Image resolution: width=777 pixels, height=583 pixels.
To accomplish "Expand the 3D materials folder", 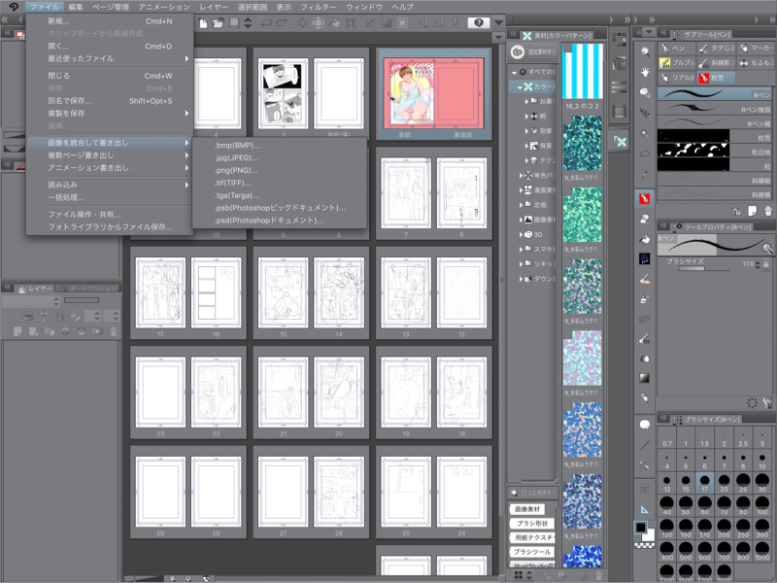I will point(522,234).
